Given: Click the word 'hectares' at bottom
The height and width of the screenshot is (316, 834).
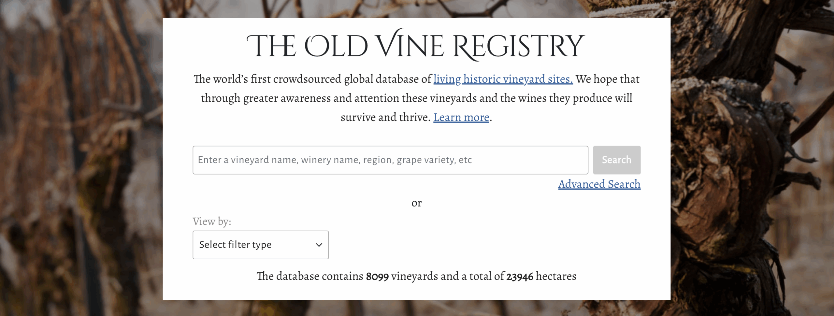Looking at the screenshot, I should point(556,276).
